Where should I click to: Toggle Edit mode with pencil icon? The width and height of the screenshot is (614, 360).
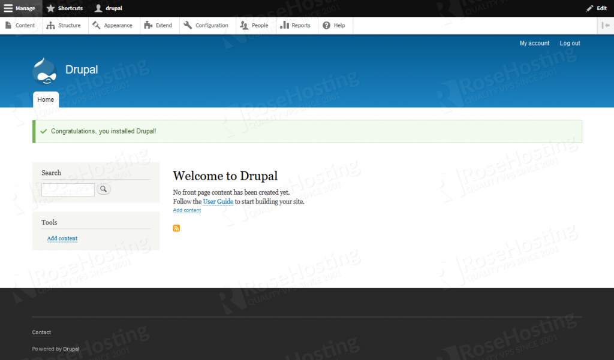tap(597, 8)
